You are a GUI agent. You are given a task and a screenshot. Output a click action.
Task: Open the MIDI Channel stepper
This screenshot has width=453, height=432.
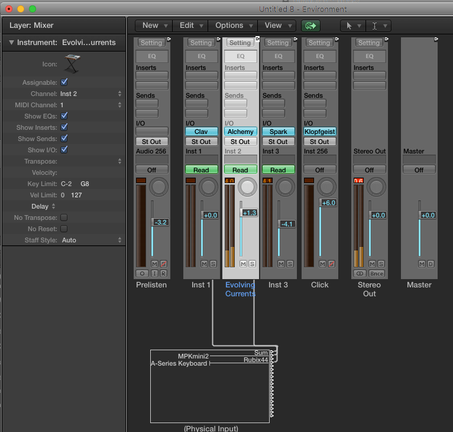[119, 105]
